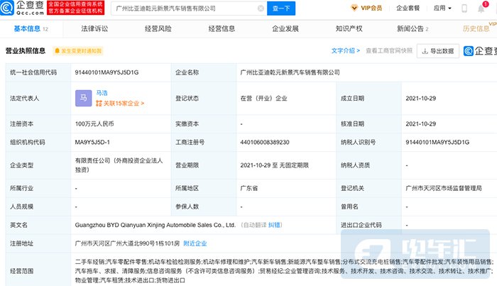This screenshot has width=497, height=286.
Task: Open 查看工商官网快照 link
Action: pos(389,50)
